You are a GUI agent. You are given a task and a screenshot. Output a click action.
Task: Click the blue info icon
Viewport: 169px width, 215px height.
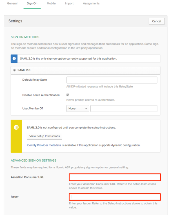[x=14, y=59]
